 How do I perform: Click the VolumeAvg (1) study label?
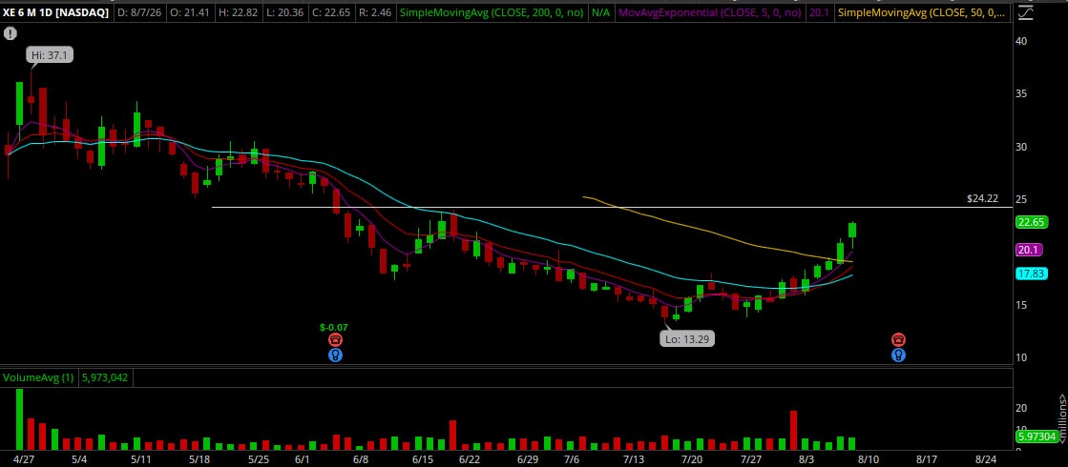(x=39, y=377)
